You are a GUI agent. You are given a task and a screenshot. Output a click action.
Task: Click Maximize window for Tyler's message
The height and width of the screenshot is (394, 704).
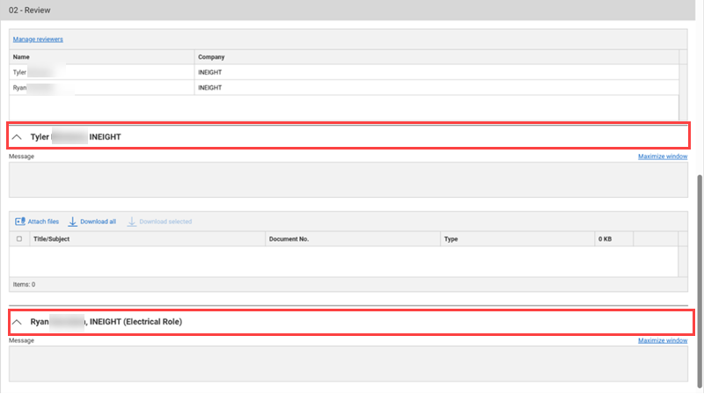pyautogui.click(x=663, y=157)
